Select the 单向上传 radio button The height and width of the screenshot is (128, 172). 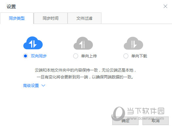pos(76,56)
